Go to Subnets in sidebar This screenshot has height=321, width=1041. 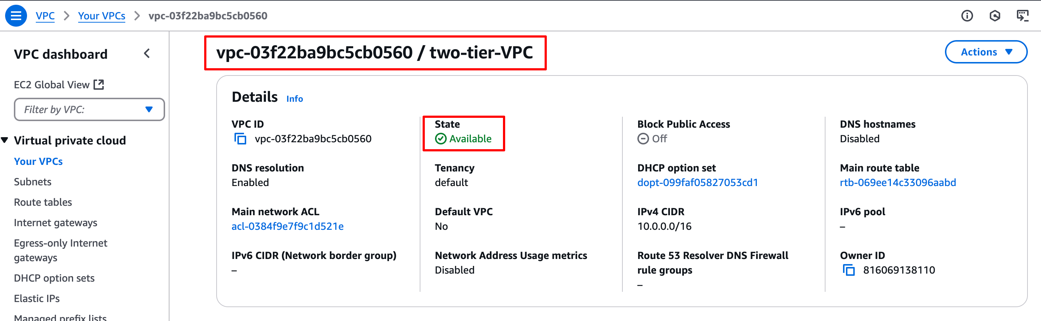[33, 182]
